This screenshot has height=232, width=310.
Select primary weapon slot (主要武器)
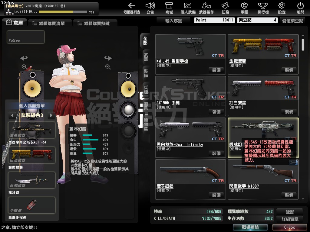(31, 130)
